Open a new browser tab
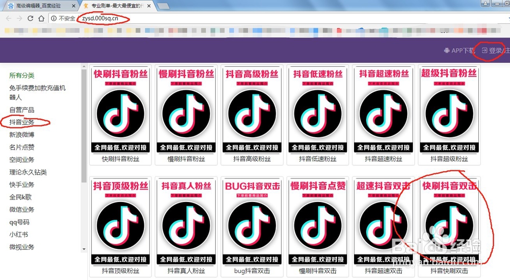510x280 pixels. click(163, 6)
